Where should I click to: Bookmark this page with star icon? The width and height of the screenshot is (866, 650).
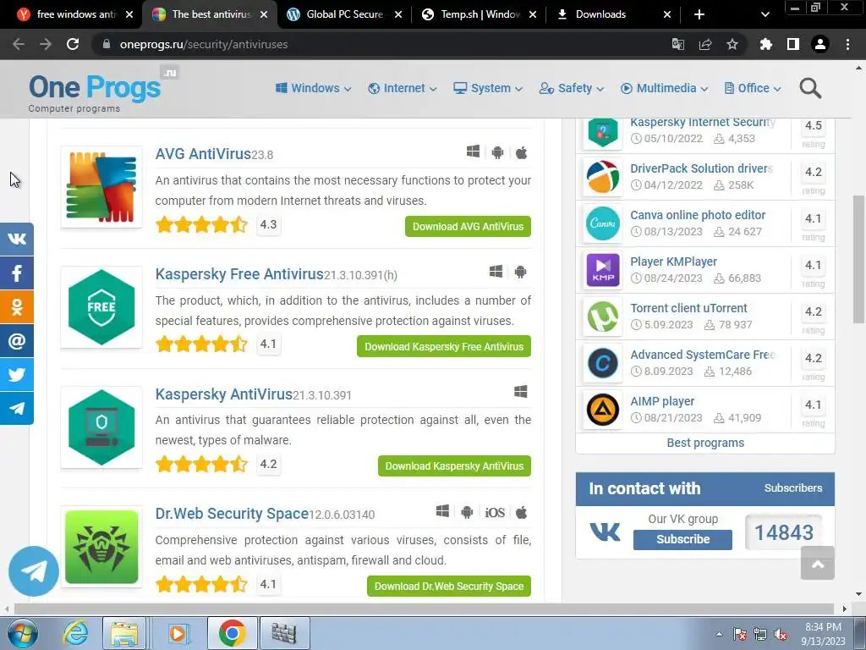[x=732, y=44]
